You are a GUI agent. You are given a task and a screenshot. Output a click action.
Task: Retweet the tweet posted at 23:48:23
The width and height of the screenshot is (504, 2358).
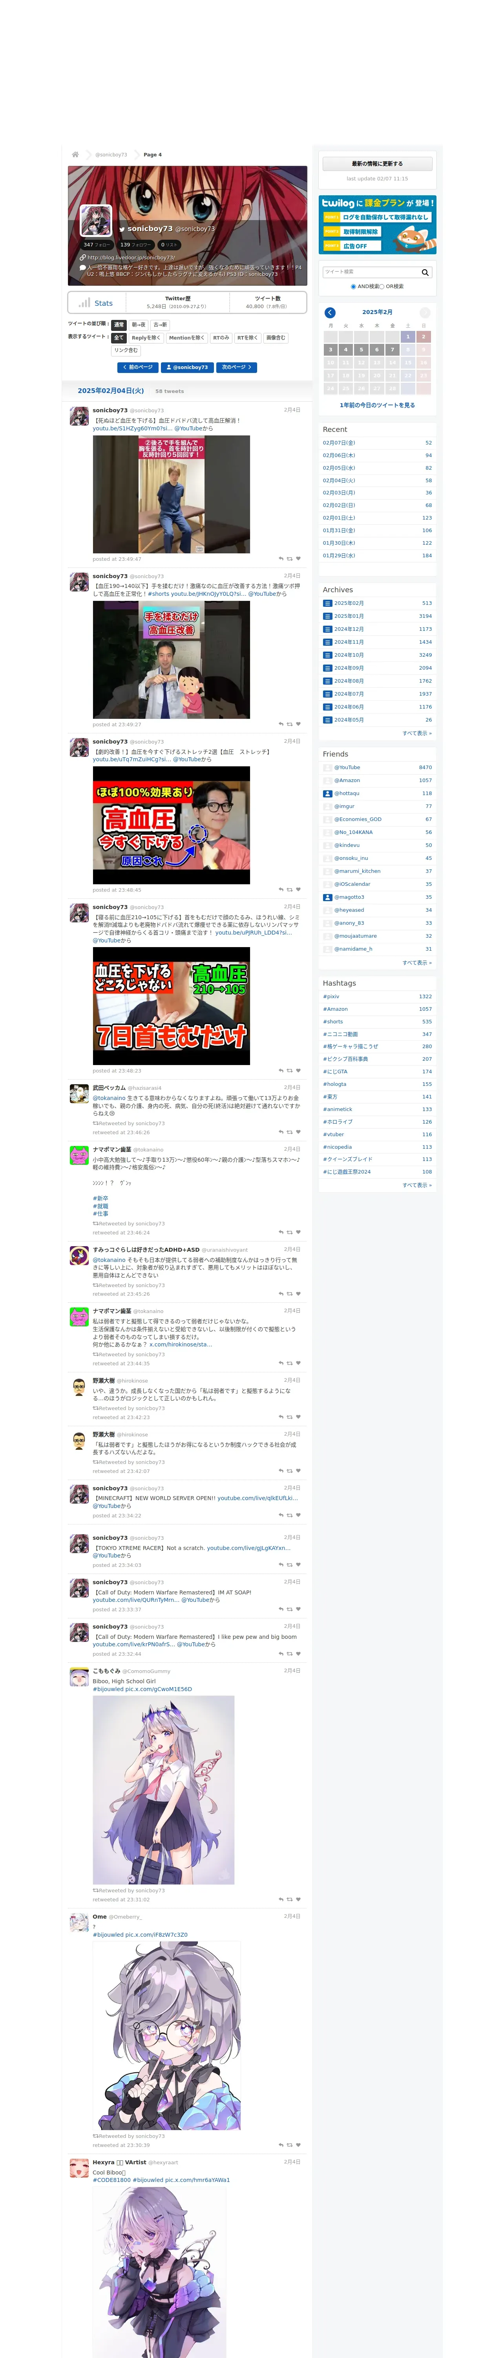(x=290, y=1070)
